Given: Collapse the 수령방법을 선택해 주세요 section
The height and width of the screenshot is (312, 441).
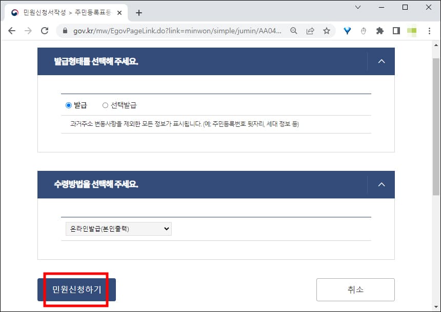Looking at the screenshot, I should point(381,184).
